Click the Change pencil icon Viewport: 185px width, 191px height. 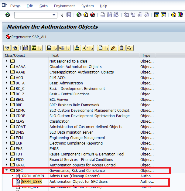click(113, 48)
